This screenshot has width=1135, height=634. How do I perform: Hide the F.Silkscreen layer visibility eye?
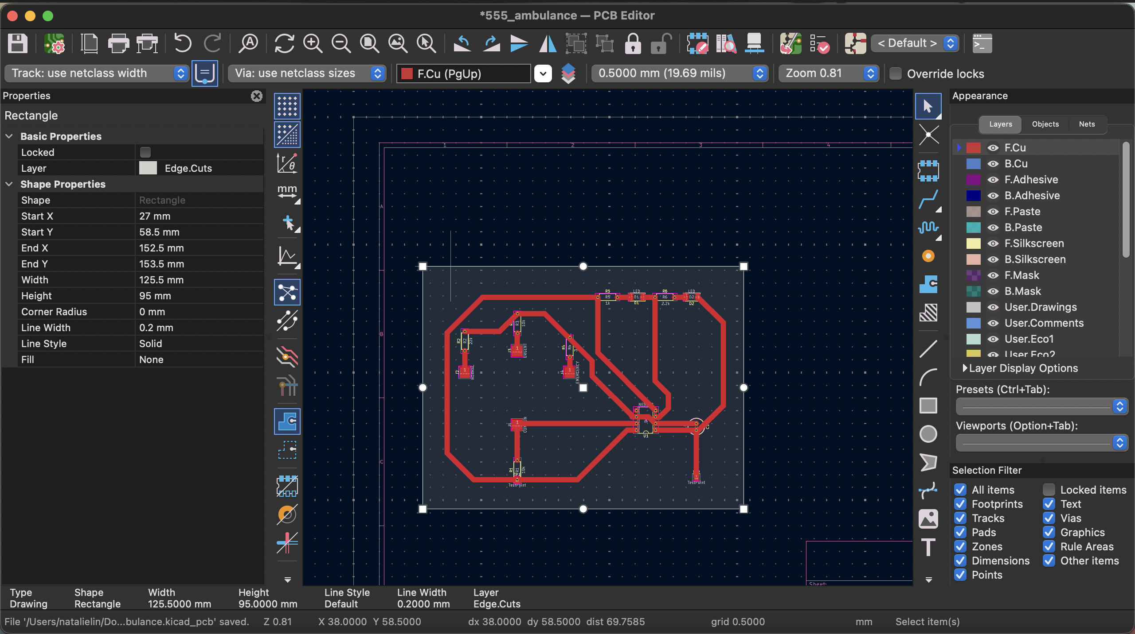pos(993,244)
